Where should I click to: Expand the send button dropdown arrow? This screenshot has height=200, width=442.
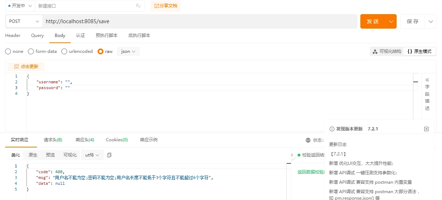point(391,21)
